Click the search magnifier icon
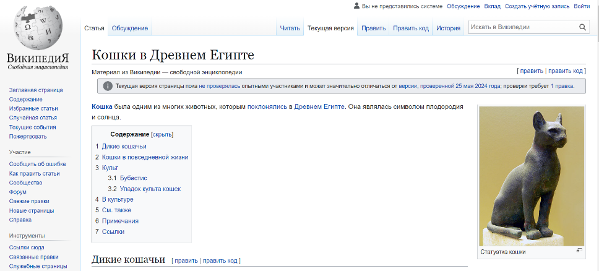This screenshot has width=599, height=271. 582,27
